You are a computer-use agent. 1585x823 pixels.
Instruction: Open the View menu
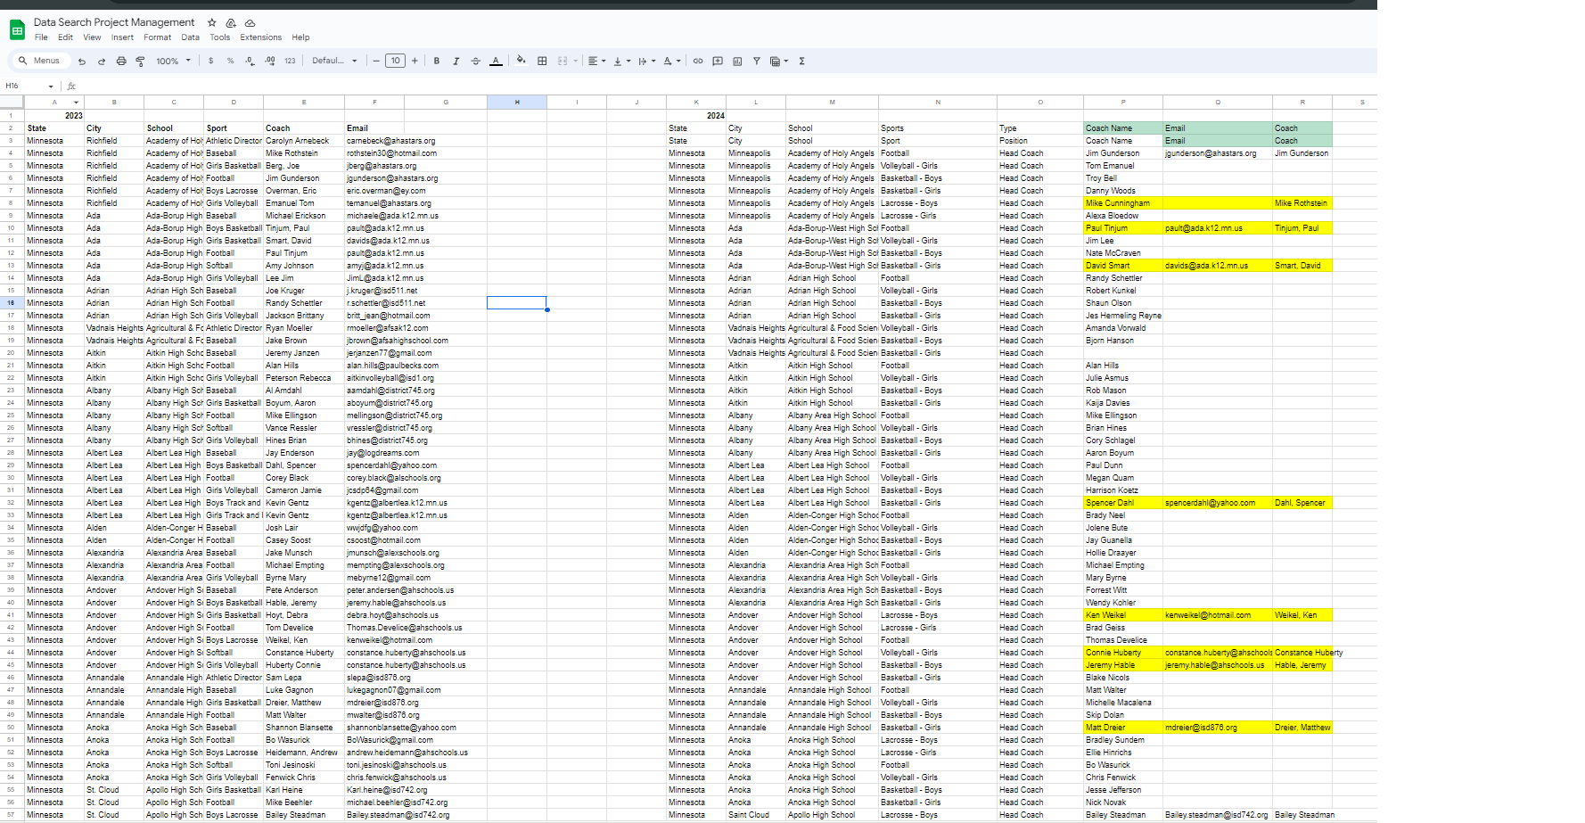tap(92, 37)
